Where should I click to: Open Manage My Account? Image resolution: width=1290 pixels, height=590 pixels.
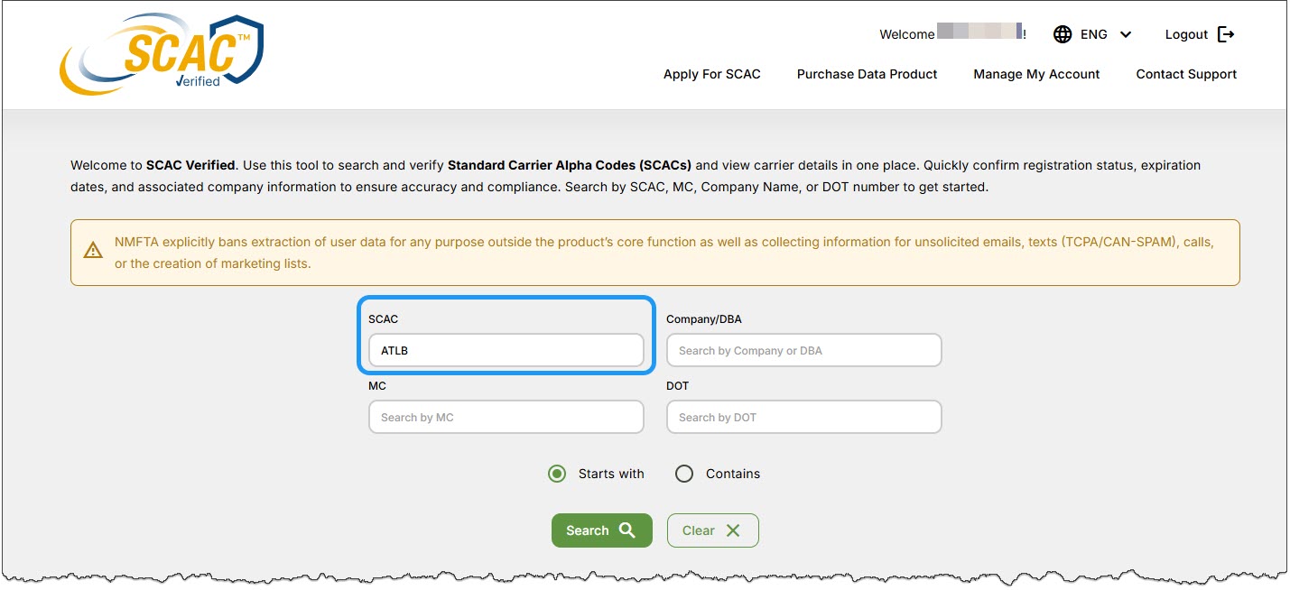1036,74
